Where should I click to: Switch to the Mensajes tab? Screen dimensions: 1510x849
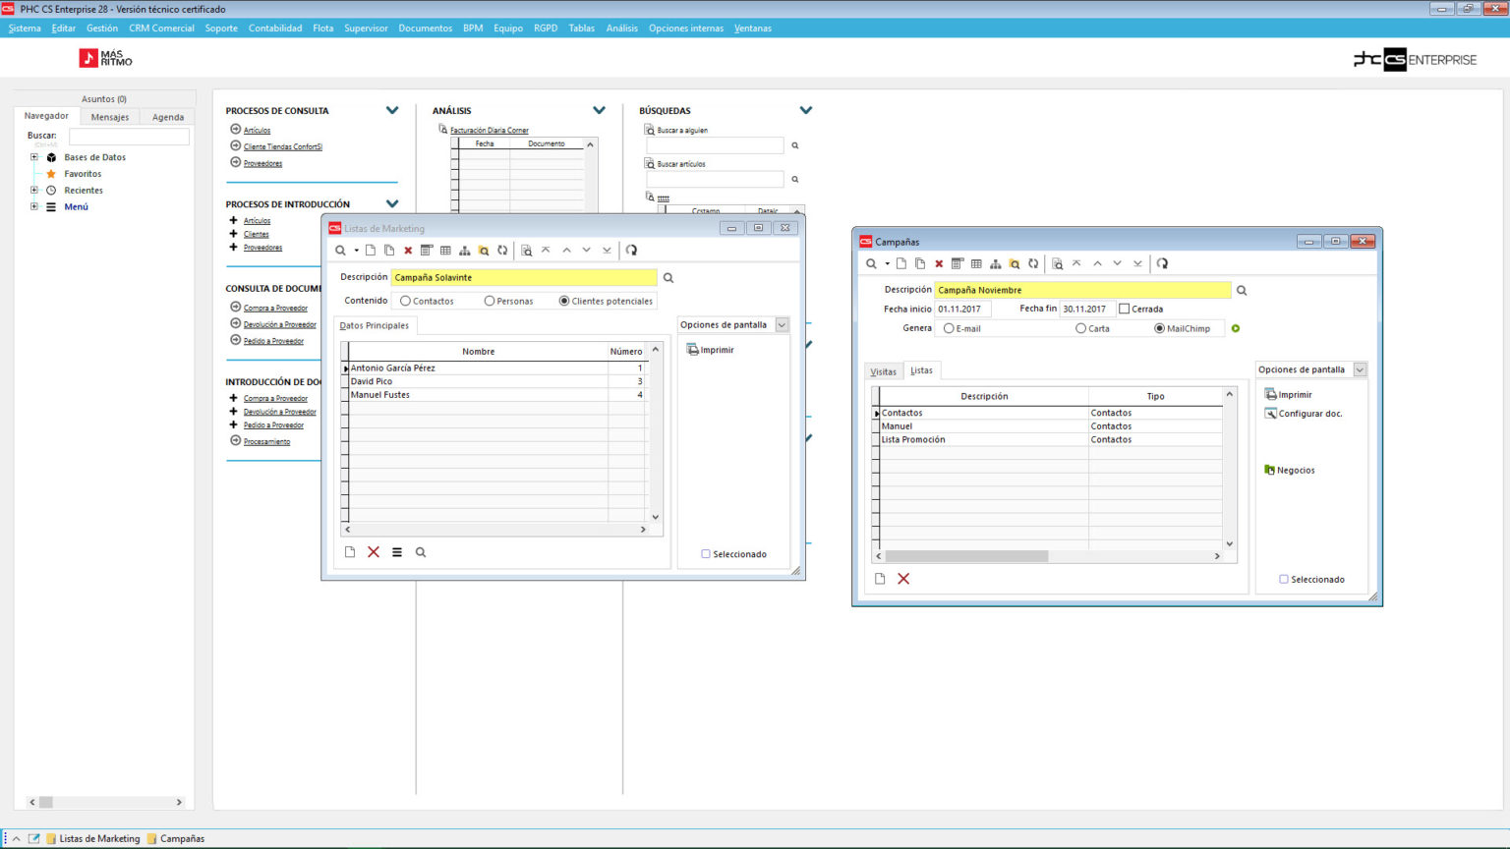click(110, 117)
